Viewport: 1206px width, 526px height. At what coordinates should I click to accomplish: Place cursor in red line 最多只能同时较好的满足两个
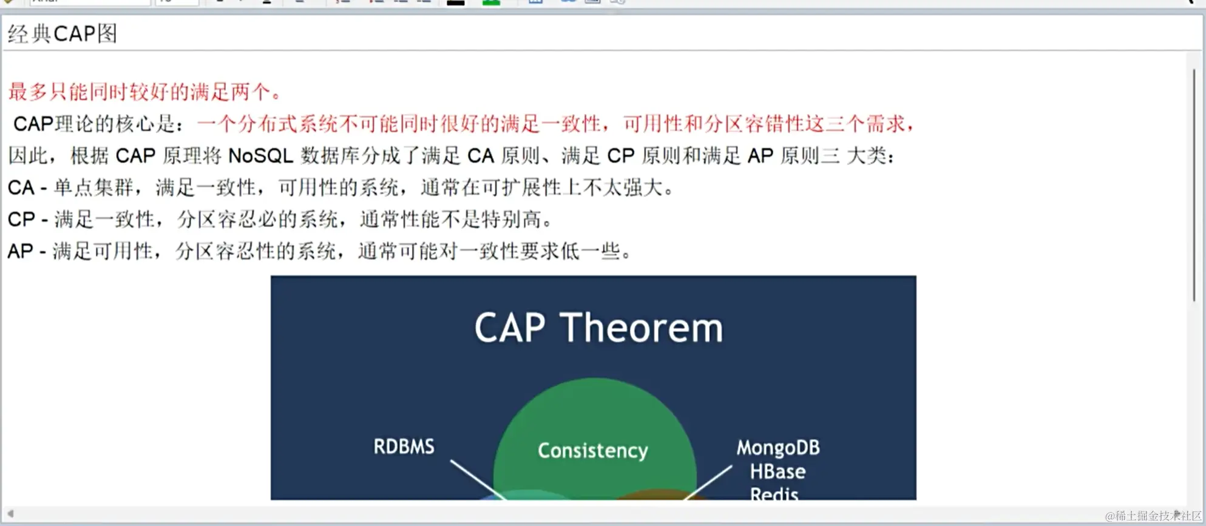coord(144,92)
